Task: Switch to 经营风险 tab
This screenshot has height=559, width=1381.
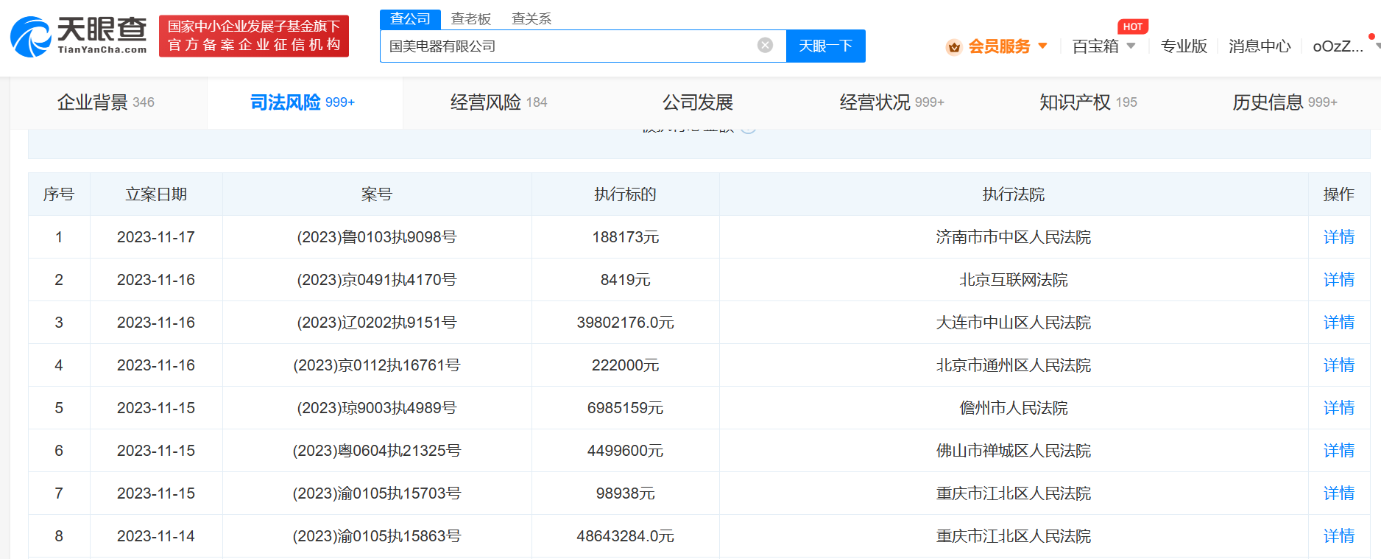Action: click(x=499, y=102)
